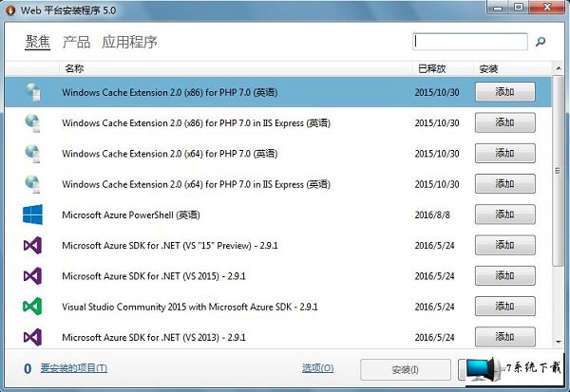Click Visual Studio icon for Azure SDK VS 2015
The image size is (570, 392).
pyautogui.click(x=32, y=276)
